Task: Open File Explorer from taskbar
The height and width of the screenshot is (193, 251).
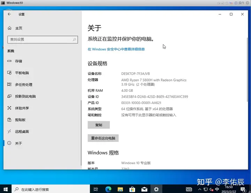Action: 120,189
